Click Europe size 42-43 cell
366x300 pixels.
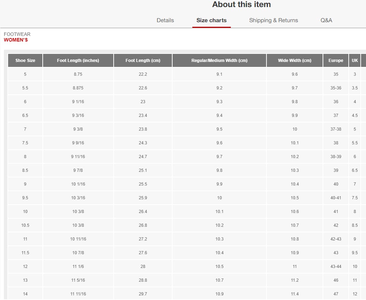pos(336,239)
